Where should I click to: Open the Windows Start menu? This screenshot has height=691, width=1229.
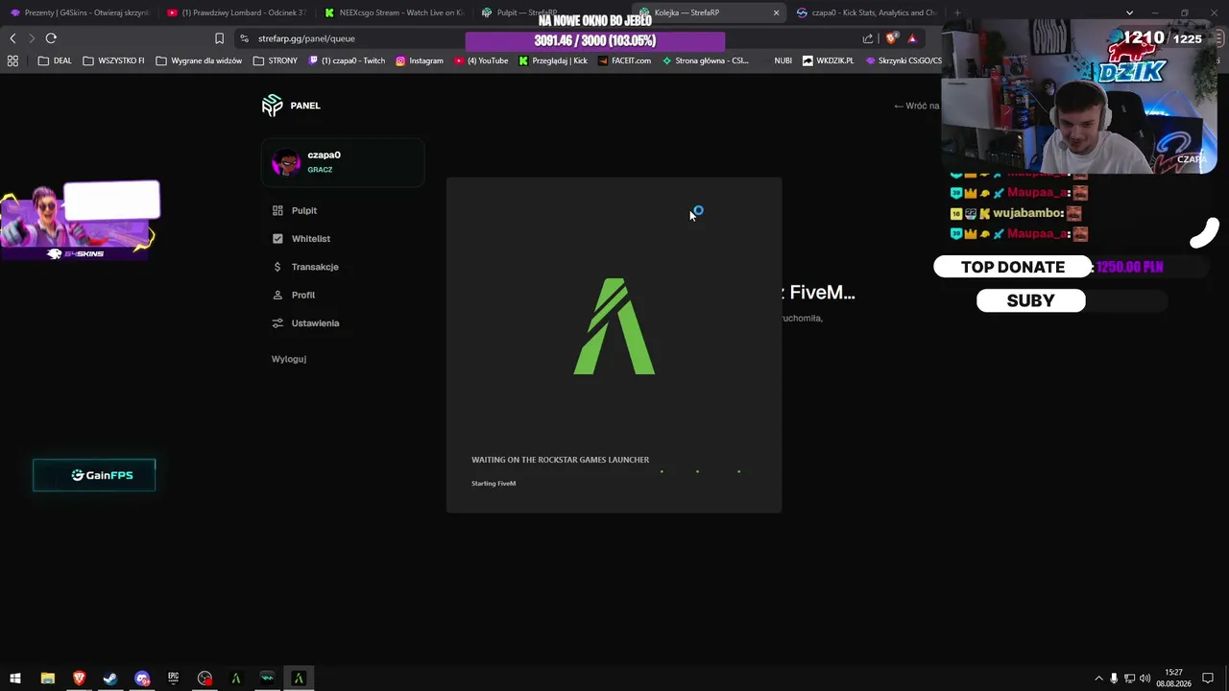click(15, 679)
